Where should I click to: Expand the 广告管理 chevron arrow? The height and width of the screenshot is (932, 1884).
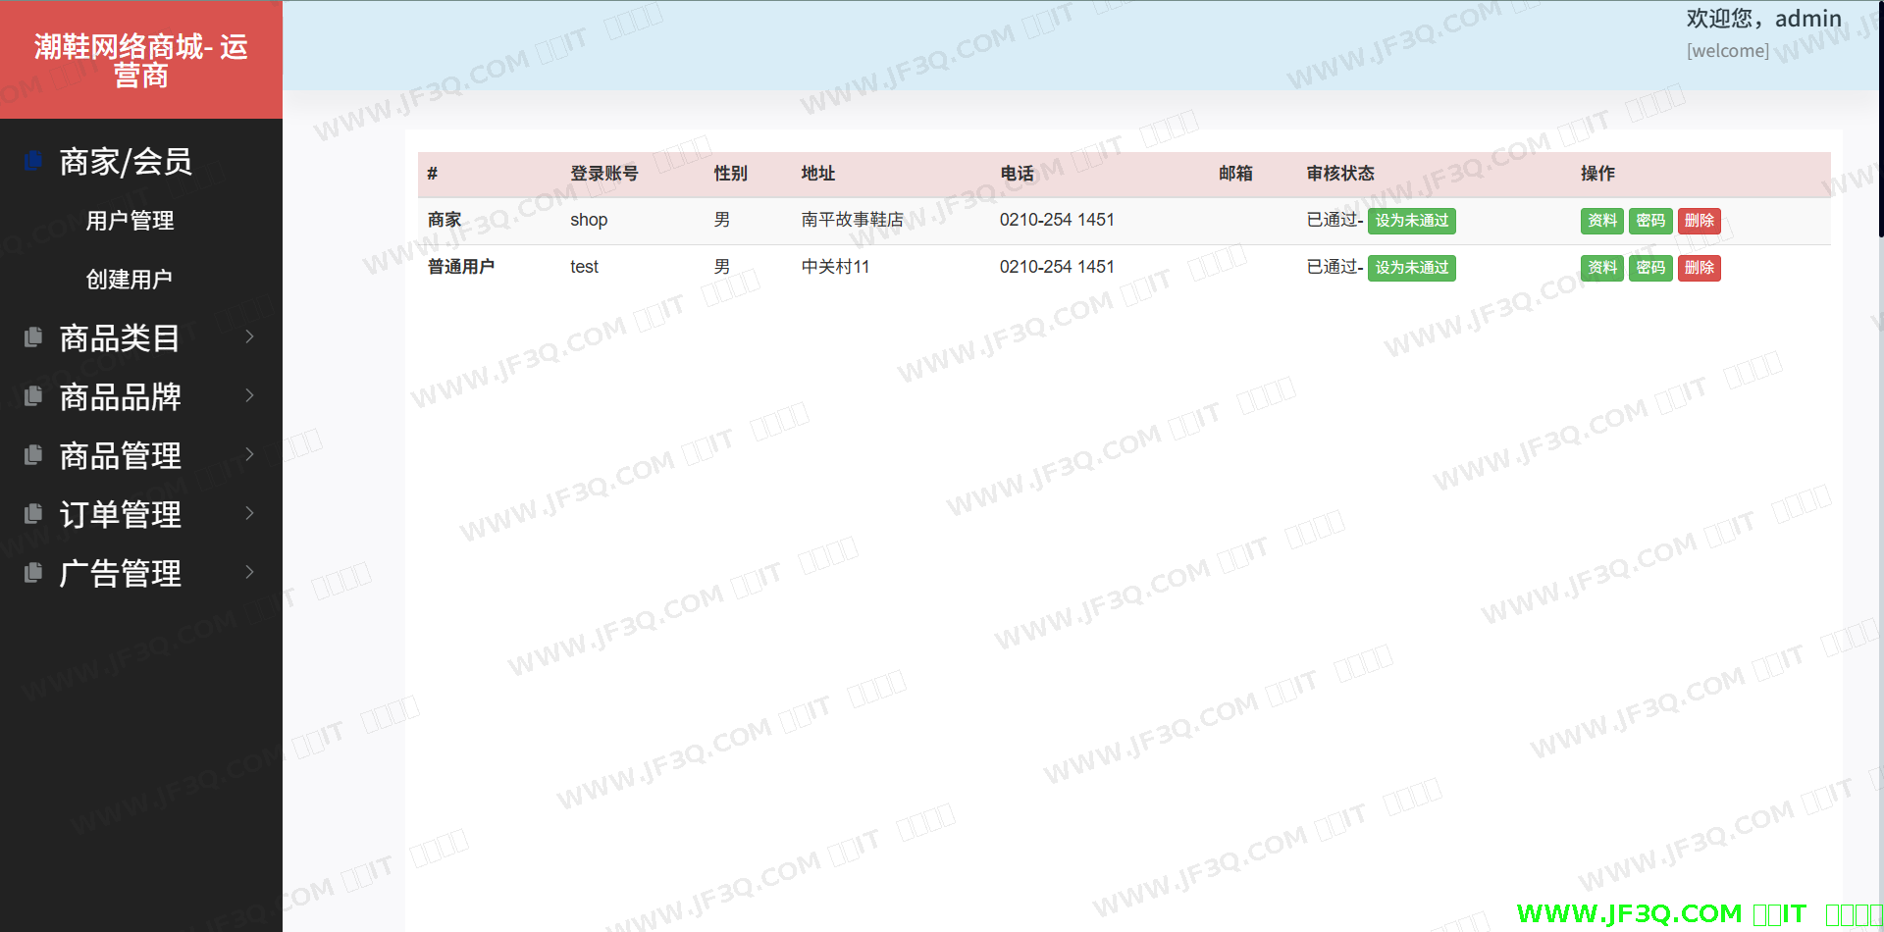249,572
